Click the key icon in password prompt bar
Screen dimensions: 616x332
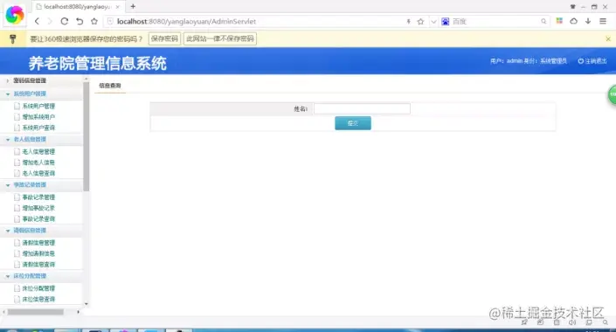click(13, 38)
